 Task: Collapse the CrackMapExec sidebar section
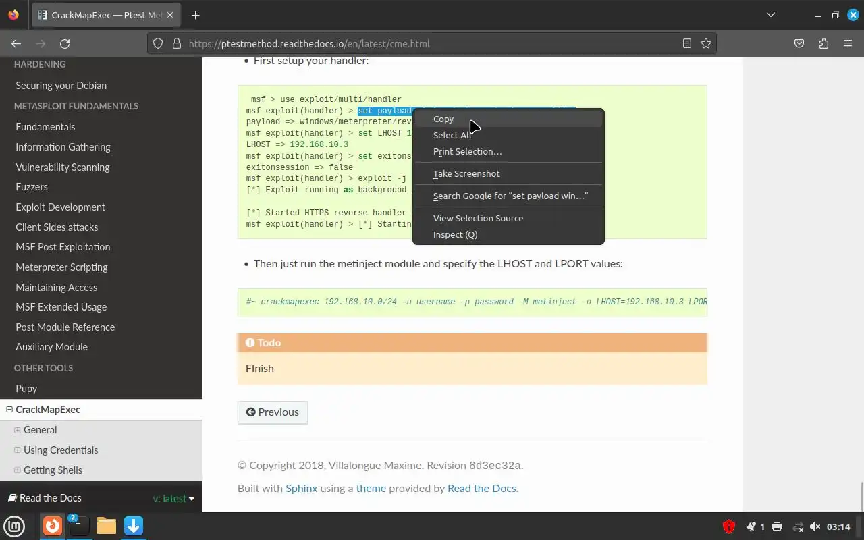click(9, 410)
